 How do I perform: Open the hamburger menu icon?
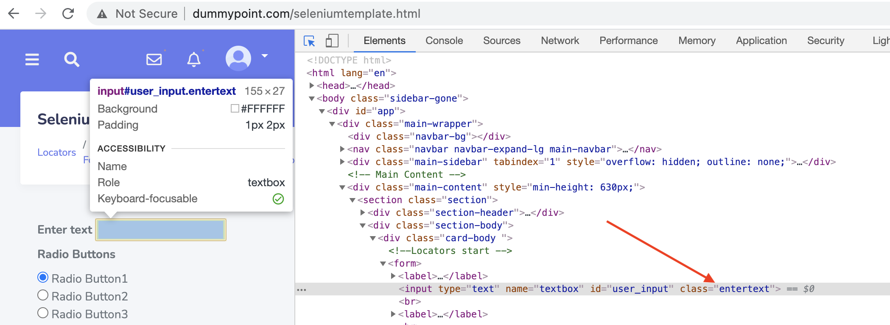point(32,60)
